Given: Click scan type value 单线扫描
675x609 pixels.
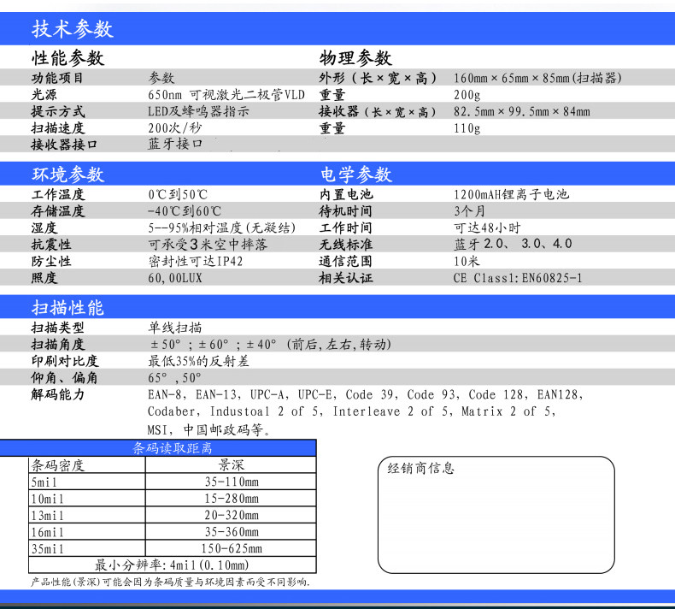Looking at the screenshot, I should (175, 328).
